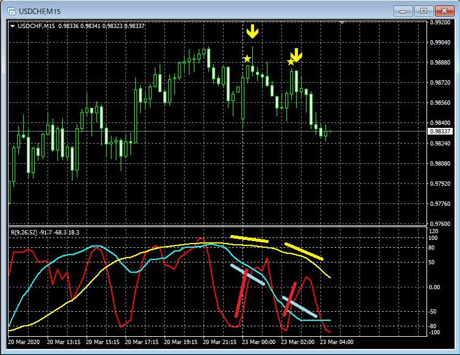The image size is (460, 355).
Task: Minimize the USDCHF,M15 chart window
Action: click(403, 11)
